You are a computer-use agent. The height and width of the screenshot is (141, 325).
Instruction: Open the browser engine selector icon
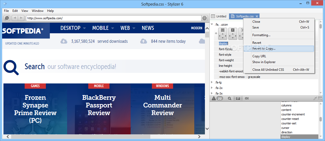coord(7,18)
